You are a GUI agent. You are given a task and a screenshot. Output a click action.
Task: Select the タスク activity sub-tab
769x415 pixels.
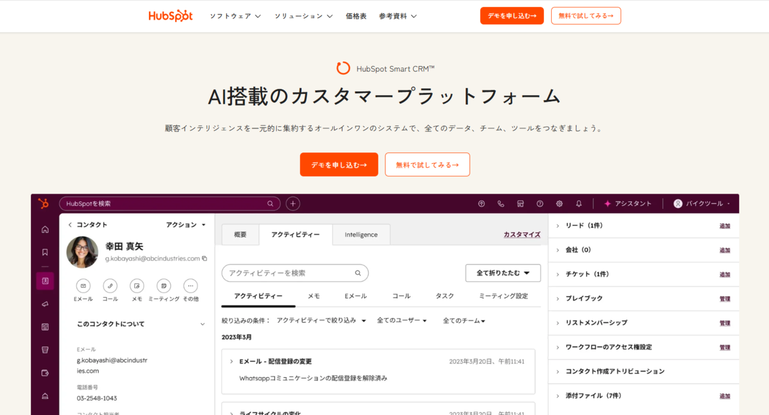(x=444, y=296)
